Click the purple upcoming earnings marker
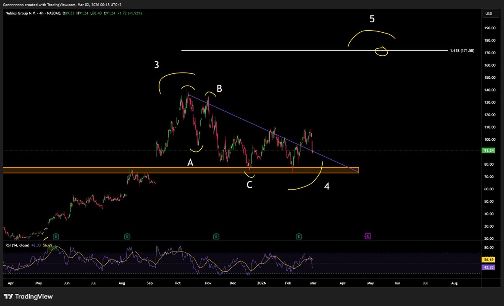Image resolution: width=504 pixels, height=306 pixels. (x=368, y=236)
